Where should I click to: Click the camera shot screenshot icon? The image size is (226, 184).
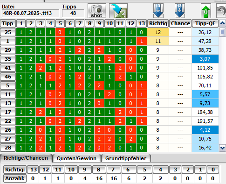point(97,11)
